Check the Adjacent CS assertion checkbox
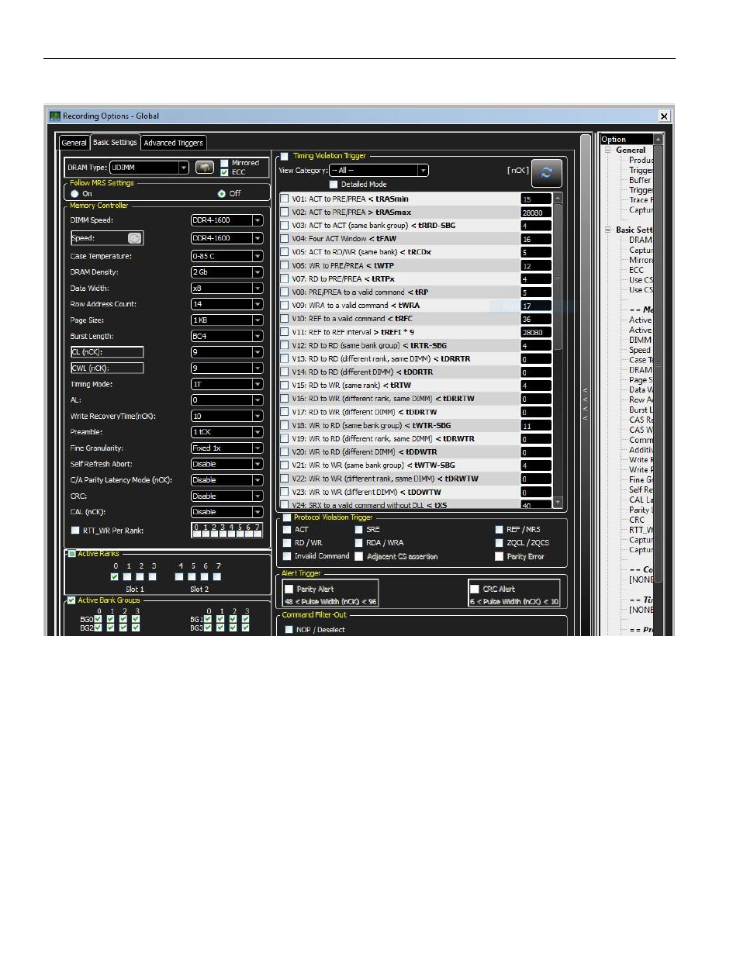This screenshot has width=740, height=958. tap(359, 556)
